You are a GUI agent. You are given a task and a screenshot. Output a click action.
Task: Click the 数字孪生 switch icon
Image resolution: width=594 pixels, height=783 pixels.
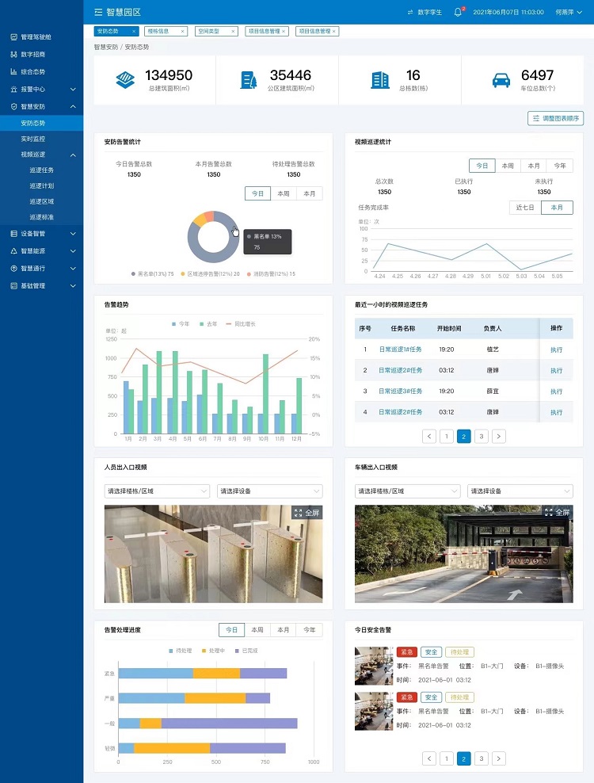click(410, 12)
